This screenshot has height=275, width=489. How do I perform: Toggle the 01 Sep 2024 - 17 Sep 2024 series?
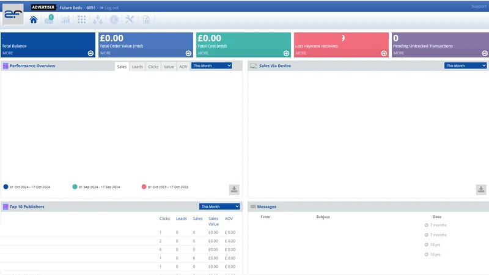[96, 187]
